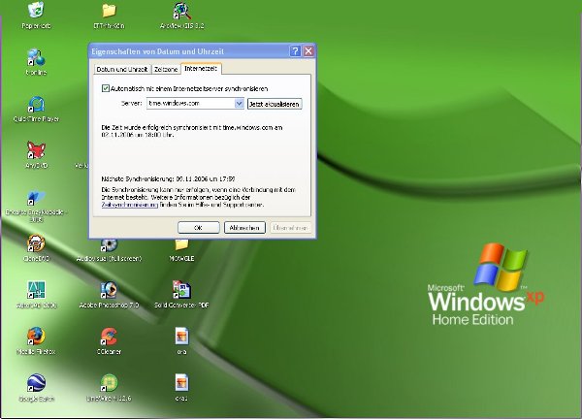582x419 pixels.
Task: Select the Audiovisual (full screen) shortcut
Action: pyautogui.click(x=109, y=245)
